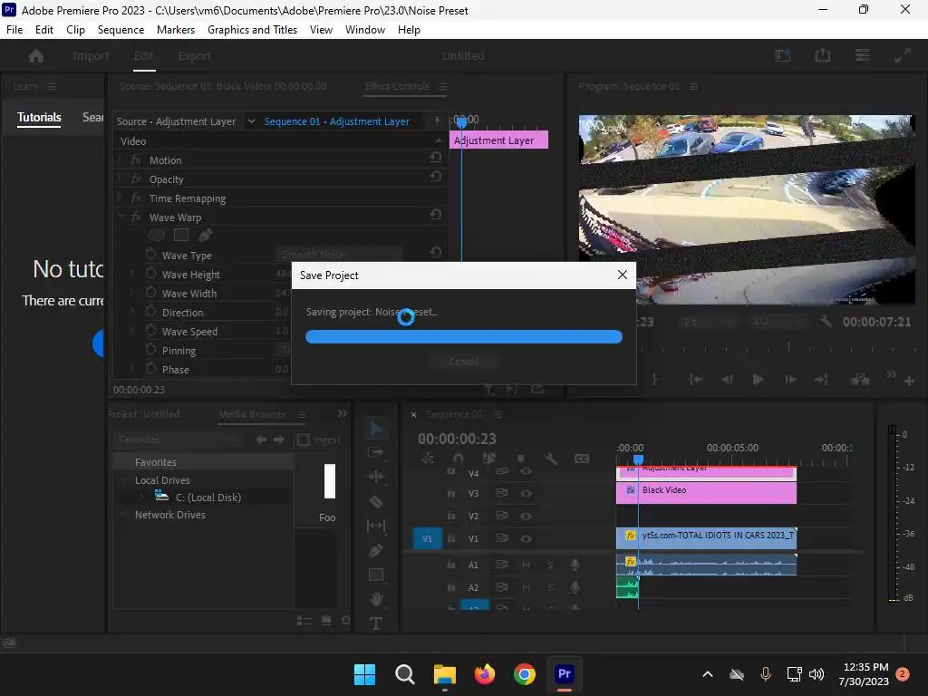928x696 pixels.
Task: Hide track V3 with its eye icon
Action: click(x=526, y=493)
